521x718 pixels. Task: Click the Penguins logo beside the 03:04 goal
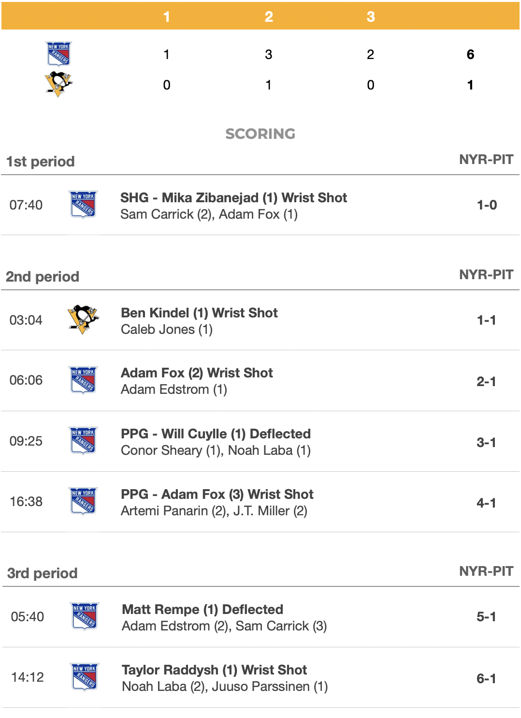click(x=83, y=319)
